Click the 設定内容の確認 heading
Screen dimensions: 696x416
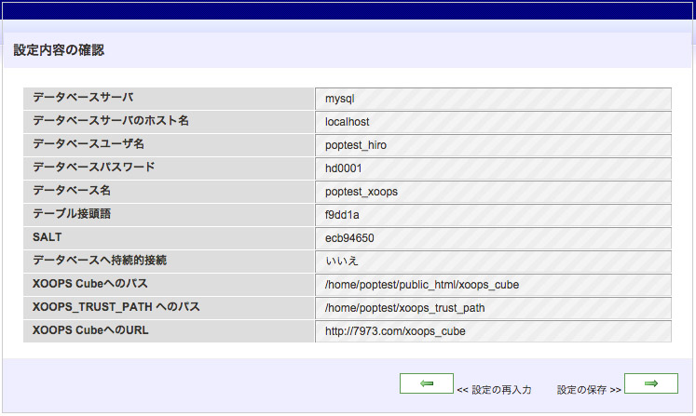tap(59, 50)
